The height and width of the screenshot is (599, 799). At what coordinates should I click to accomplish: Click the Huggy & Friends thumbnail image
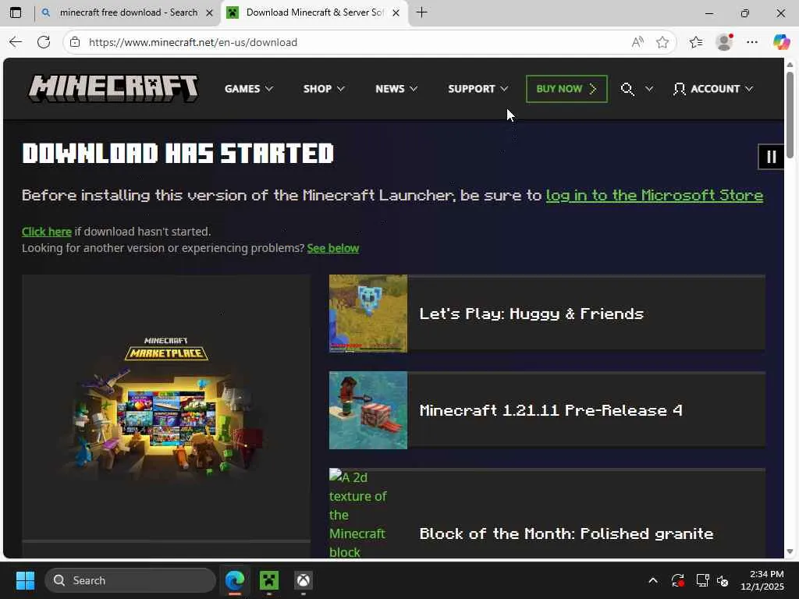pyautogui.click(x=368, y=314)
